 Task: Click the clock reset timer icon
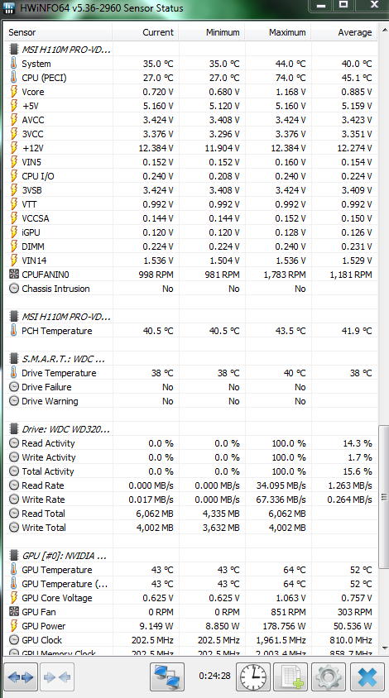(253, 677)
